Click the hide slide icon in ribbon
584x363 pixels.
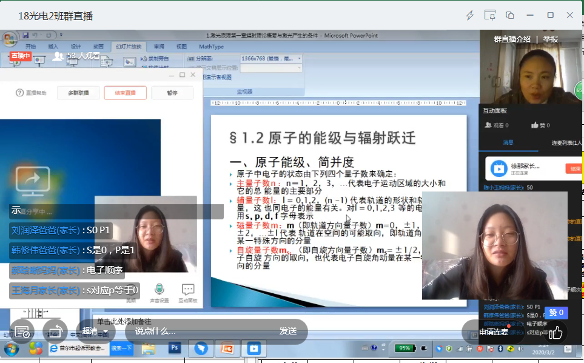pyautogui.click(x=129, y=62)
